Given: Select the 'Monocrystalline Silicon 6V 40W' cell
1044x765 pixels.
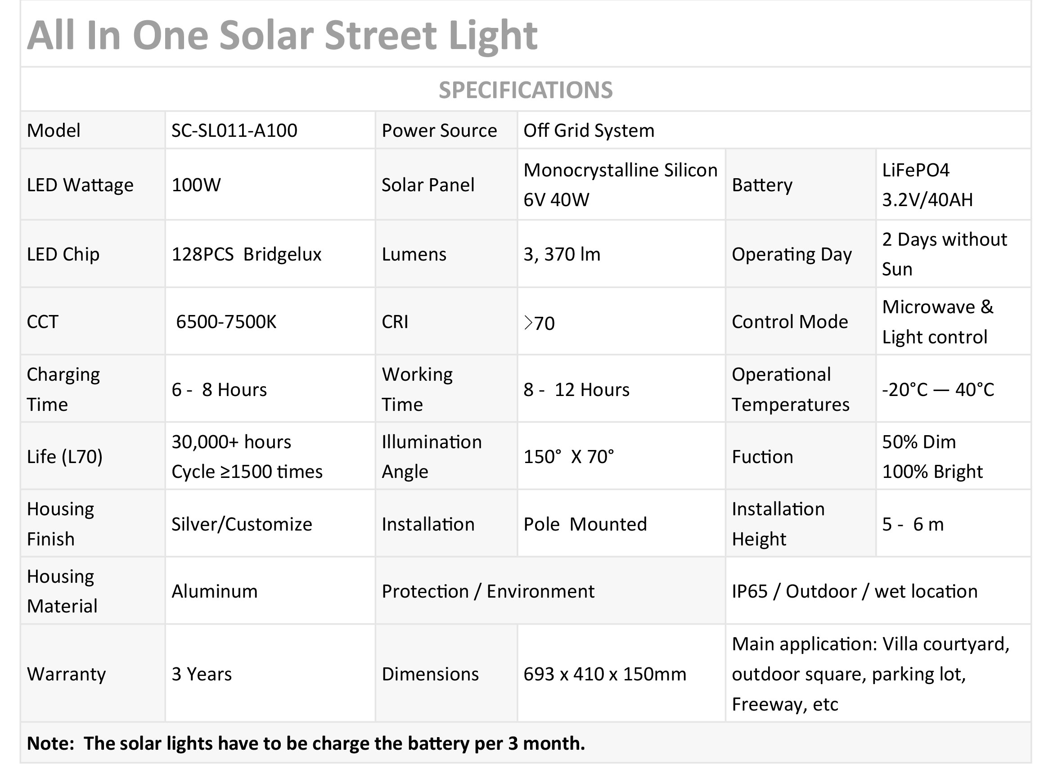Looking at the screenshot, I should tap(620, 185).
